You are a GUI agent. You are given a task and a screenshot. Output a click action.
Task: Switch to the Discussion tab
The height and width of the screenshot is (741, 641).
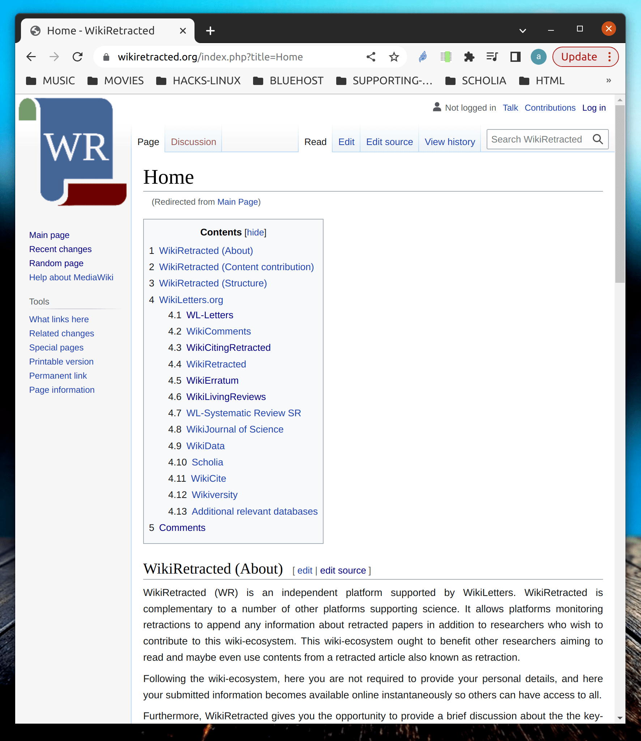coord(193,142)
